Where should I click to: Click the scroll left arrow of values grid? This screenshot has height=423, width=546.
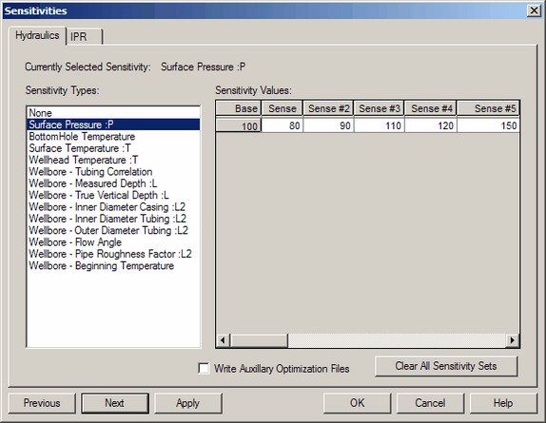[x=224, y=340]
